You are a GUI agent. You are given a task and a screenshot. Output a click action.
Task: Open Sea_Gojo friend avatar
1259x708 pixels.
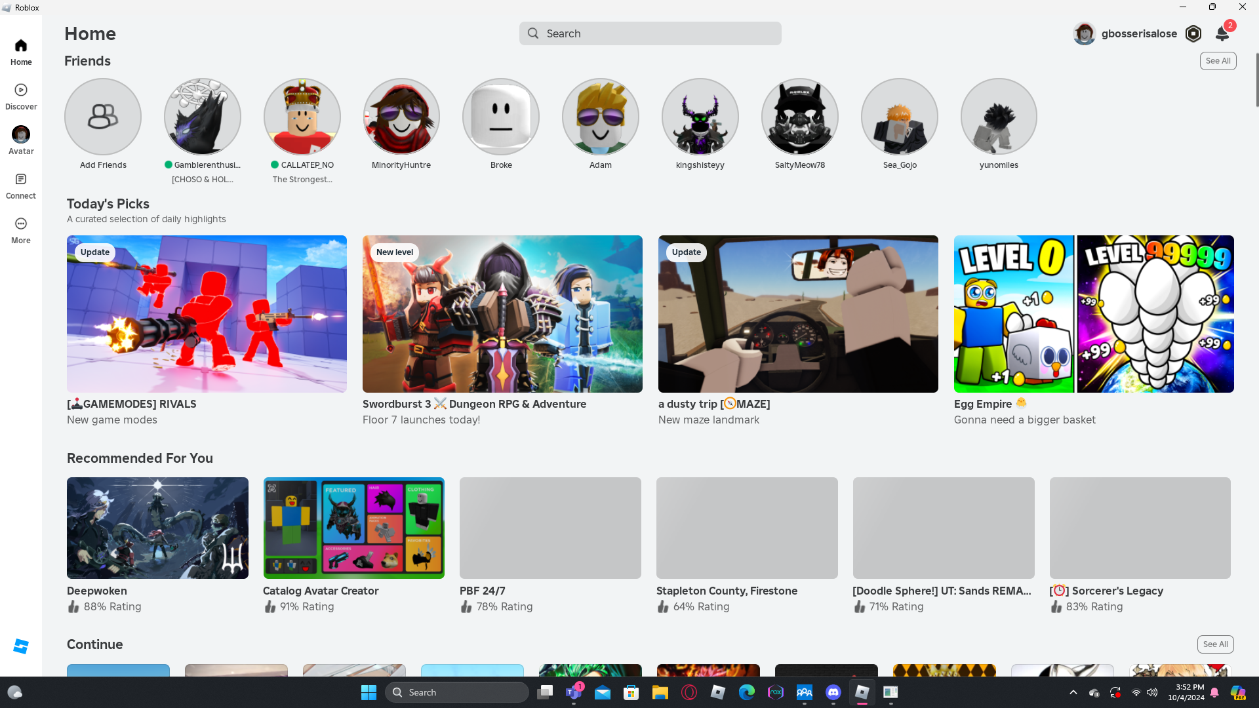900,117
